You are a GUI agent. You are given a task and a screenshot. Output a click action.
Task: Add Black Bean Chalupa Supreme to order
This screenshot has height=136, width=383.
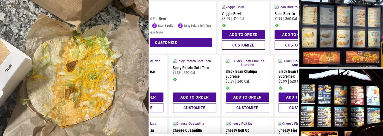[247, 97]
